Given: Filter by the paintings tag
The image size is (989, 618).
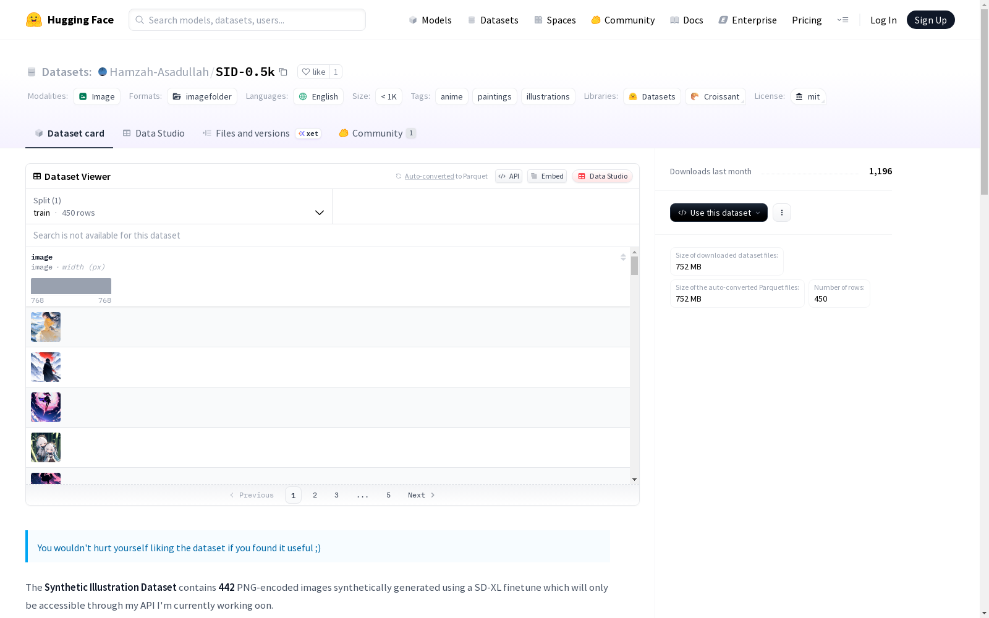Looking at the screenshot, I should (494, 96).
